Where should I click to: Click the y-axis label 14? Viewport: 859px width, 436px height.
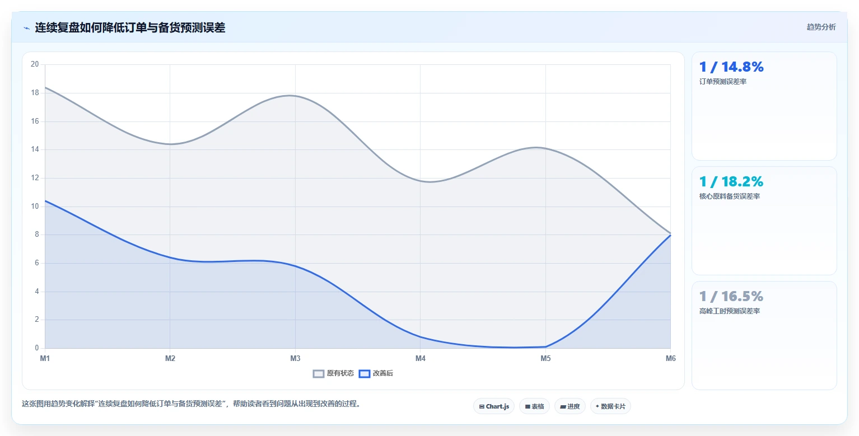[x=35, y=149]
